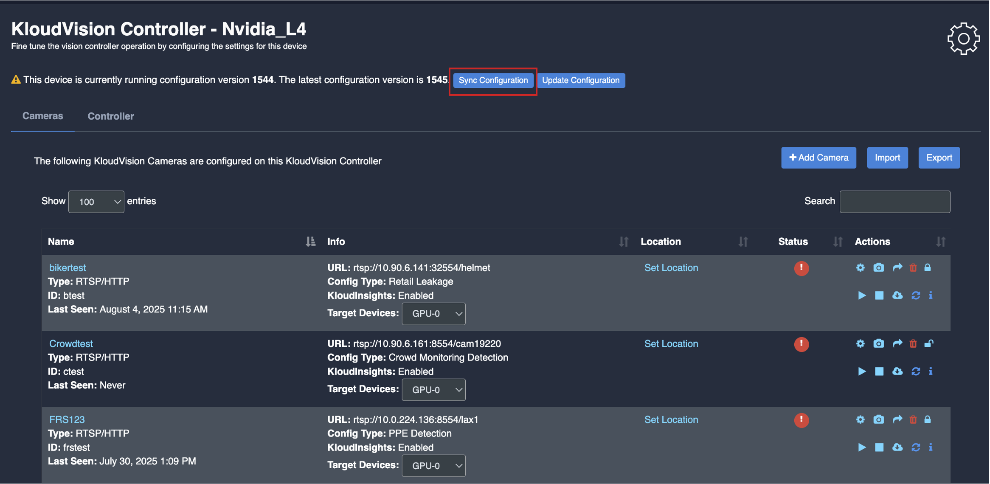
Task: Toggle the closed lock icon for FRS123
Action: pyautogui.click(x=928, y=419)
